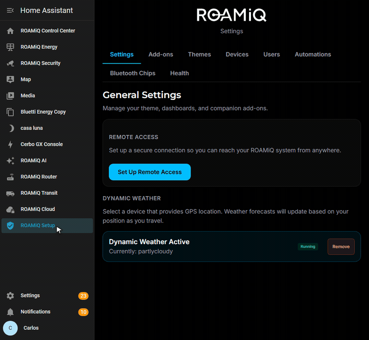Click the ROAMiQ Transit van icon
369x340 pixels.
point(10,193)
